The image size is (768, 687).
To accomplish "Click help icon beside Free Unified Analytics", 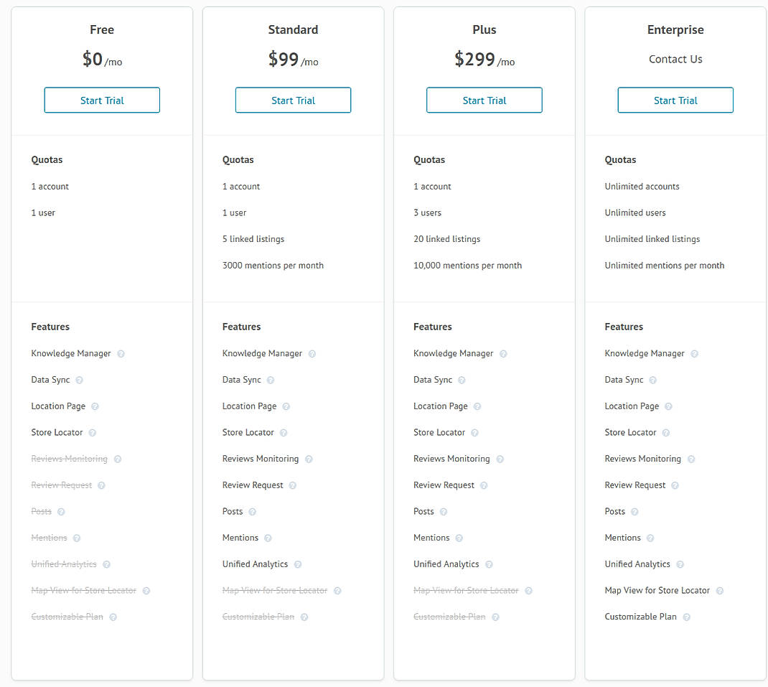I will coord(106,565).
